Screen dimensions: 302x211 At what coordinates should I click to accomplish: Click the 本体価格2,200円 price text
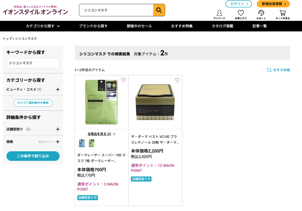tap(147, 151)
